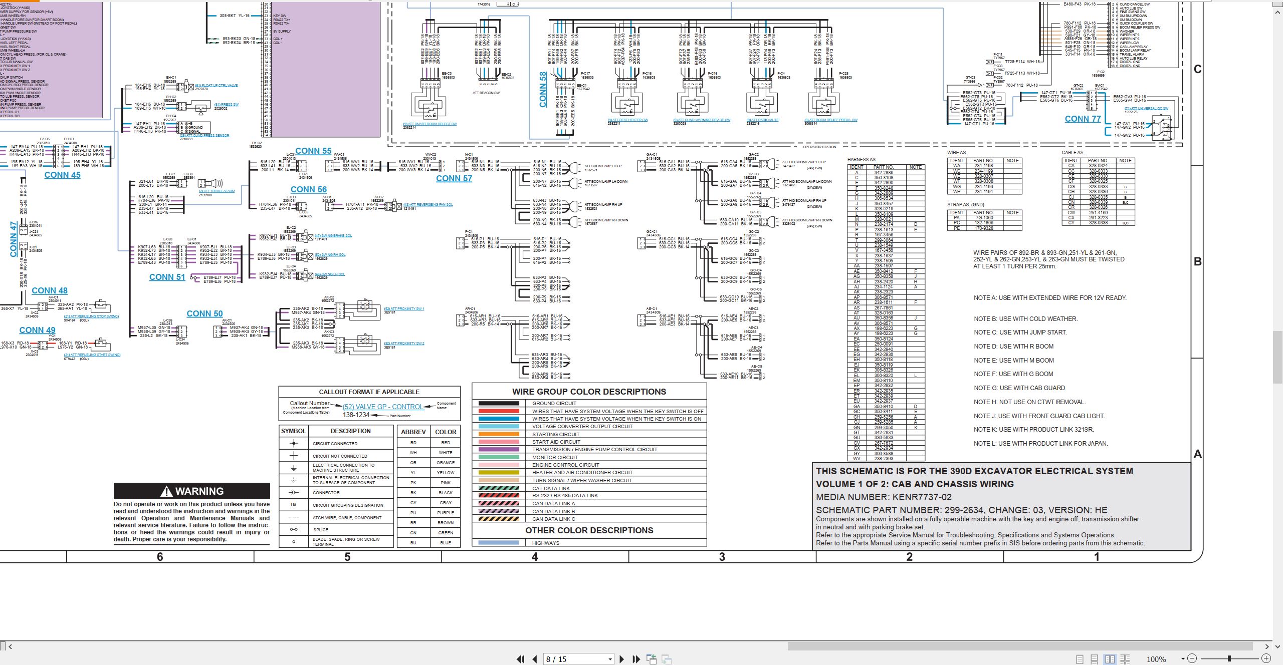Image resolution: width=1283 pixels, height=665 pixels.
Task: Click the WARNING header banner
Action: (x=192, y=491)
